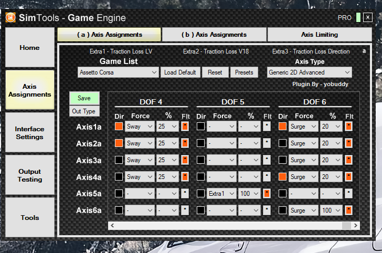Click the green PRO status indicator
Image resolution: width=382 pixels, height=253 pixels.
click(x=358, y=17)
